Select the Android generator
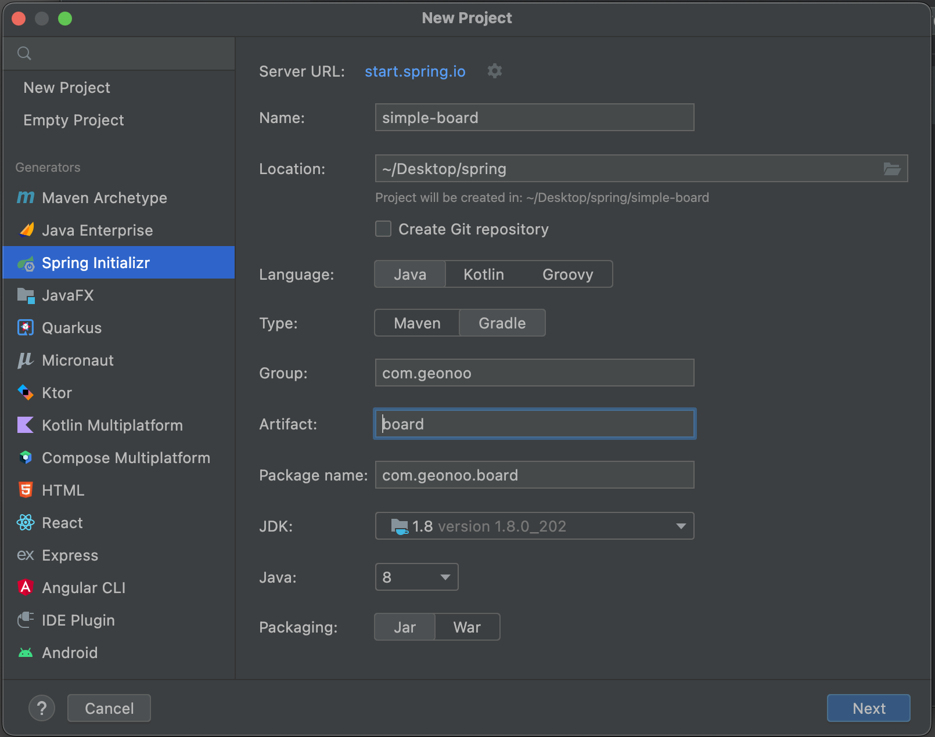Image resolution: width=935 pixels, height=737 pixels. 118,653
